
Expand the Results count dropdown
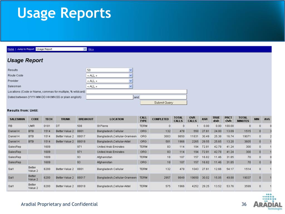[109, 70]
